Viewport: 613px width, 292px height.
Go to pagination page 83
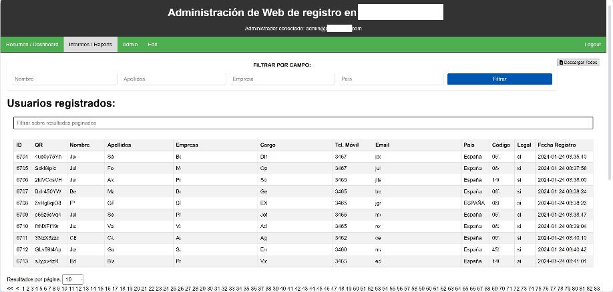[596, 289]
